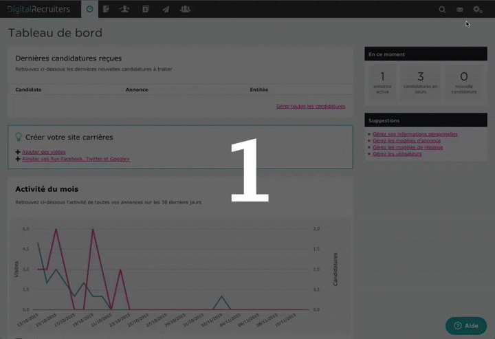
Task: Click the dashboard icon in the top navbar
Action: point(89,9)
